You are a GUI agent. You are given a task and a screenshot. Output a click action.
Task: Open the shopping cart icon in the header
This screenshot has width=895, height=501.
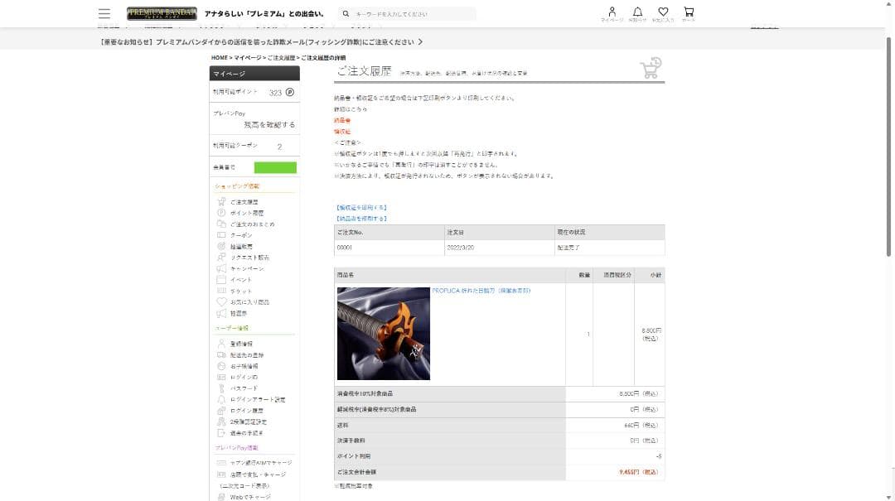pyautogui.click(x=688, y=13)
